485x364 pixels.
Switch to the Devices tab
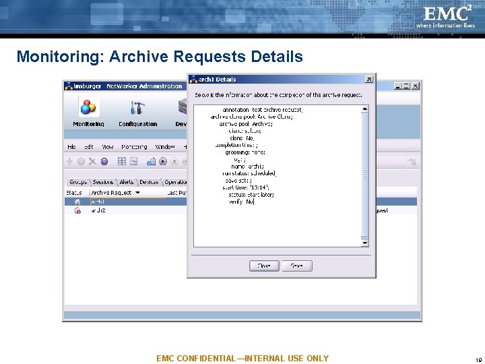(149, 182)
